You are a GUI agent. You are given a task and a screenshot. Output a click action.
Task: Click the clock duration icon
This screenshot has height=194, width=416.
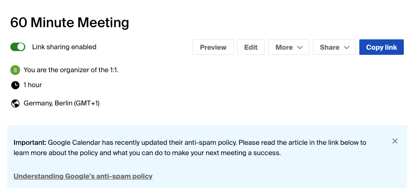[15, 85]
